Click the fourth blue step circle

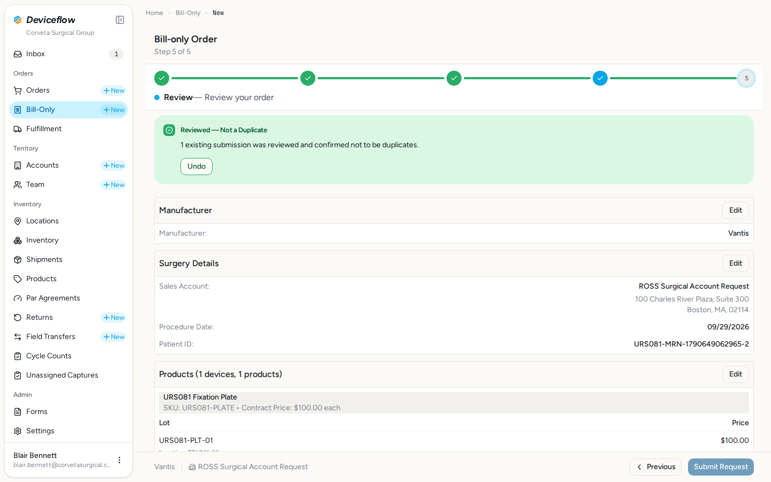point(600,78)
